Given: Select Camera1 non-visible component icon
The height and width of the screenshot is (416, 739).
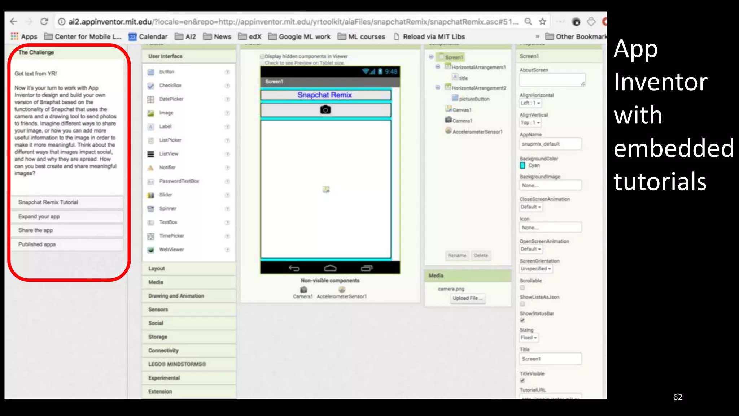Looking at the screenshot, I should [x=304, y=289].
